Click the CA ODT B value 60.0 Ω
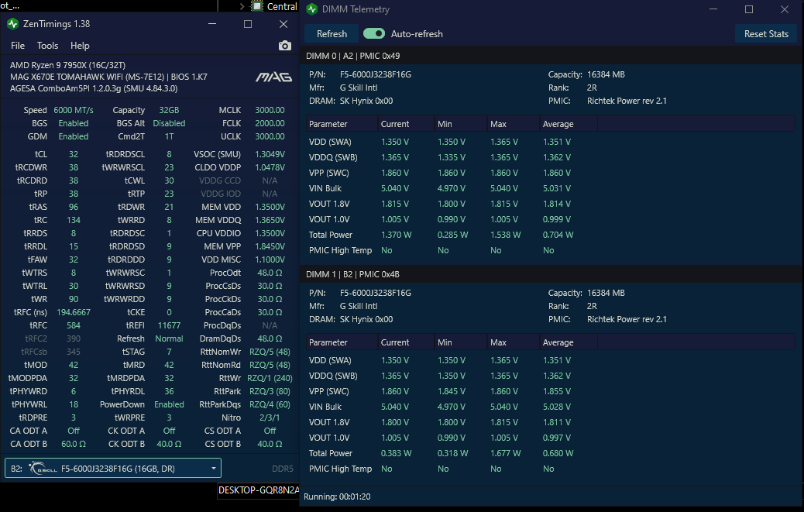Viewport: 804px width, 512px height. [x=74, y=444]
